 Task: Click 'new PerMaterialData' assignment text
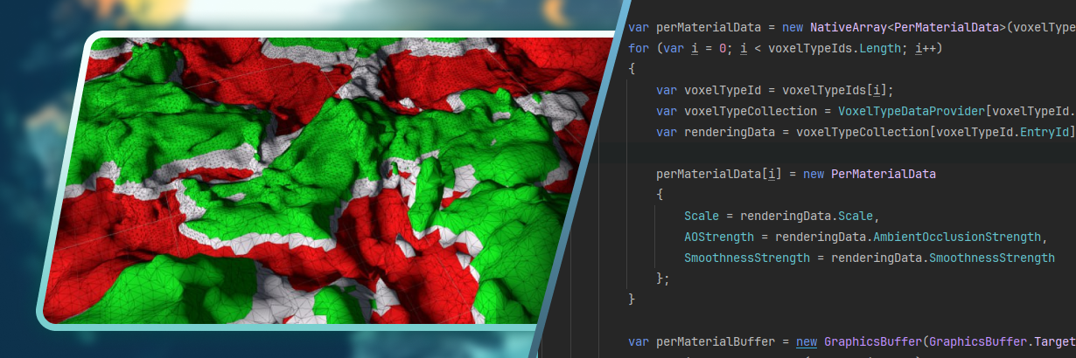pos(870,174)
